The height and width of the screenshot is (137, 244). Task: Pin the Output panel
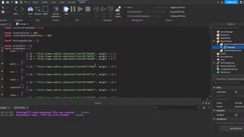206,103
